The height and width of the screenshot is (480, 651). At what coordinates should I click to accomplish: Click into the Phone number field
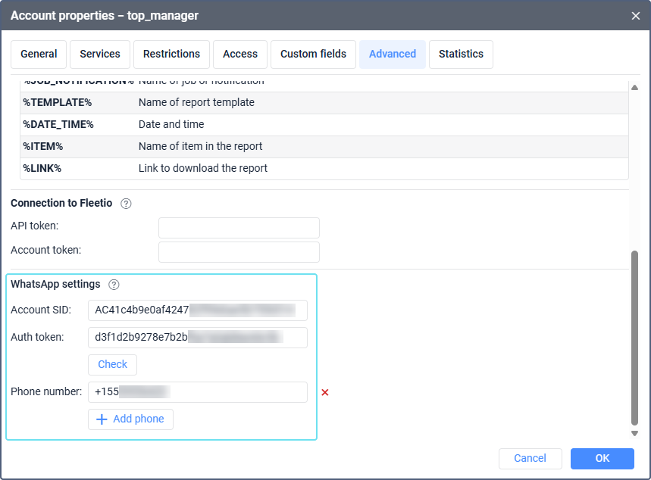[x=197, y=392]
